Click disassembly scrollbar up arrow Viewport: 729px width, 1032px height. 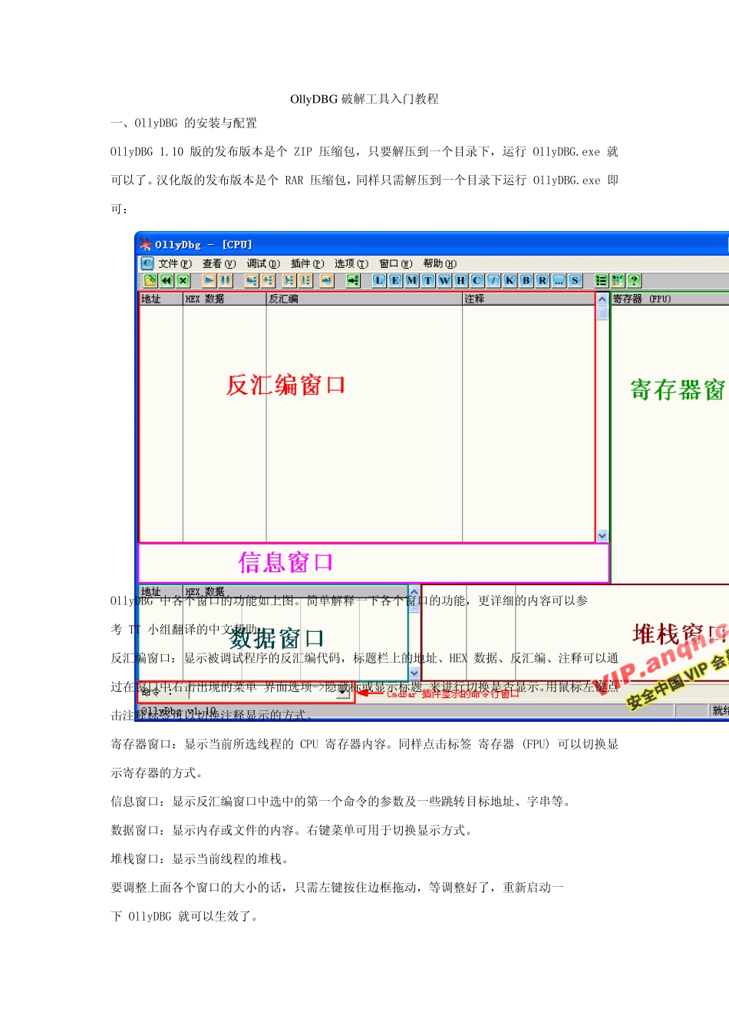click(602, 299)
